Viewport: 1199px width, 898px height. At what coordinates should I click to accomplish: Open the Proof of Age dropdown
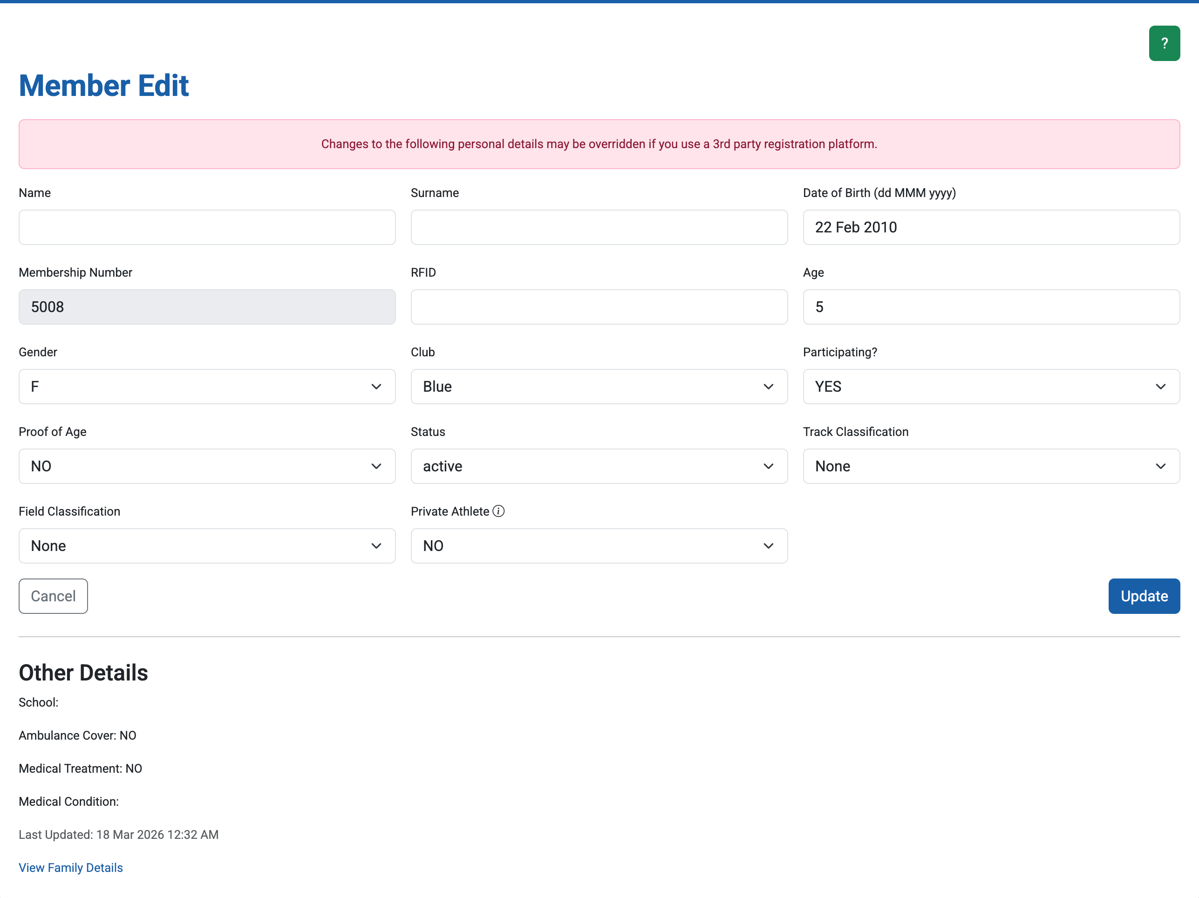pyautogui.click(x=207, y=466)
